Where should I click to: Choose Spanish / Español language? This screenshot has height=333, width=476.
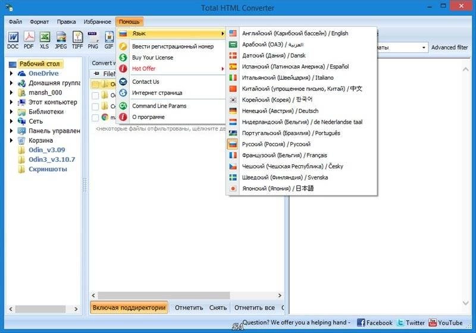[302, 67]
